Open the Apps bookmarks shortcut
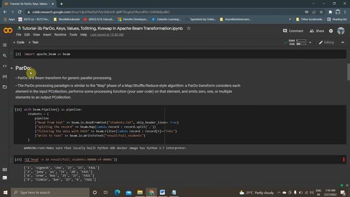 coord(9,20)
